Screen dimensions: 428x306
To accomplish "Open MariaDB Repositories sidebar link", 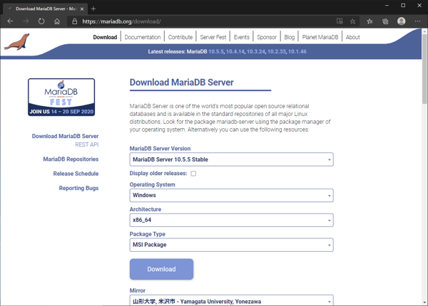I will click(x=71, y=159).
